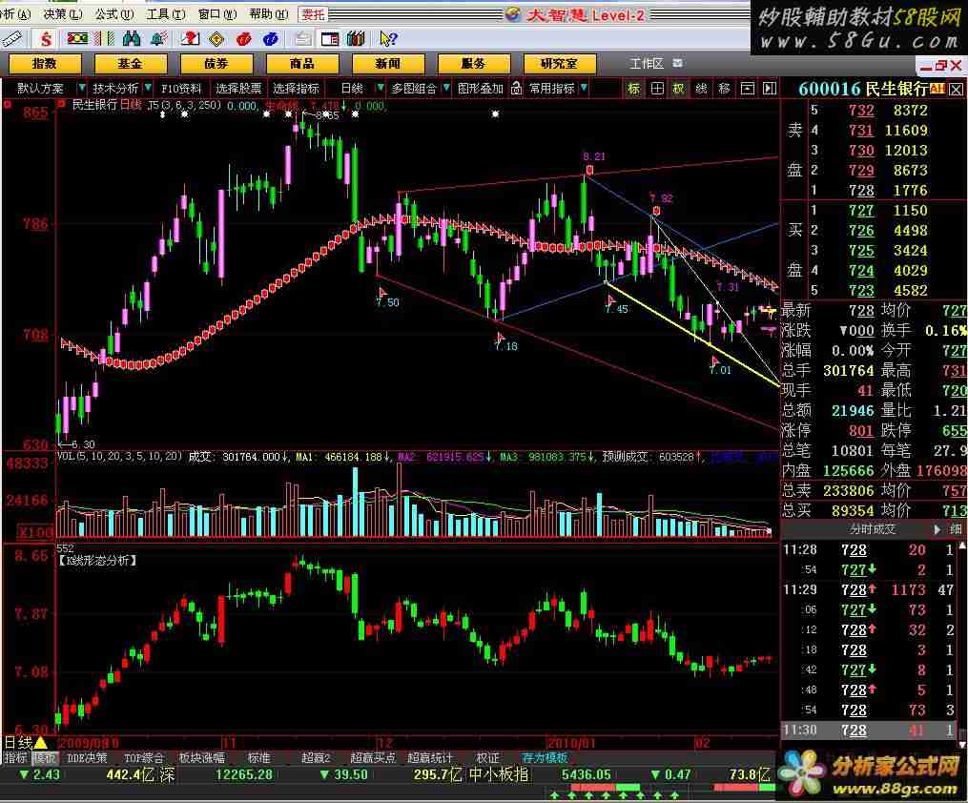This screenshot has width=968, height=803.
Task: Click the 图形叠加 toolbar item
Action: pyautogui.click(x=481, y=89)
